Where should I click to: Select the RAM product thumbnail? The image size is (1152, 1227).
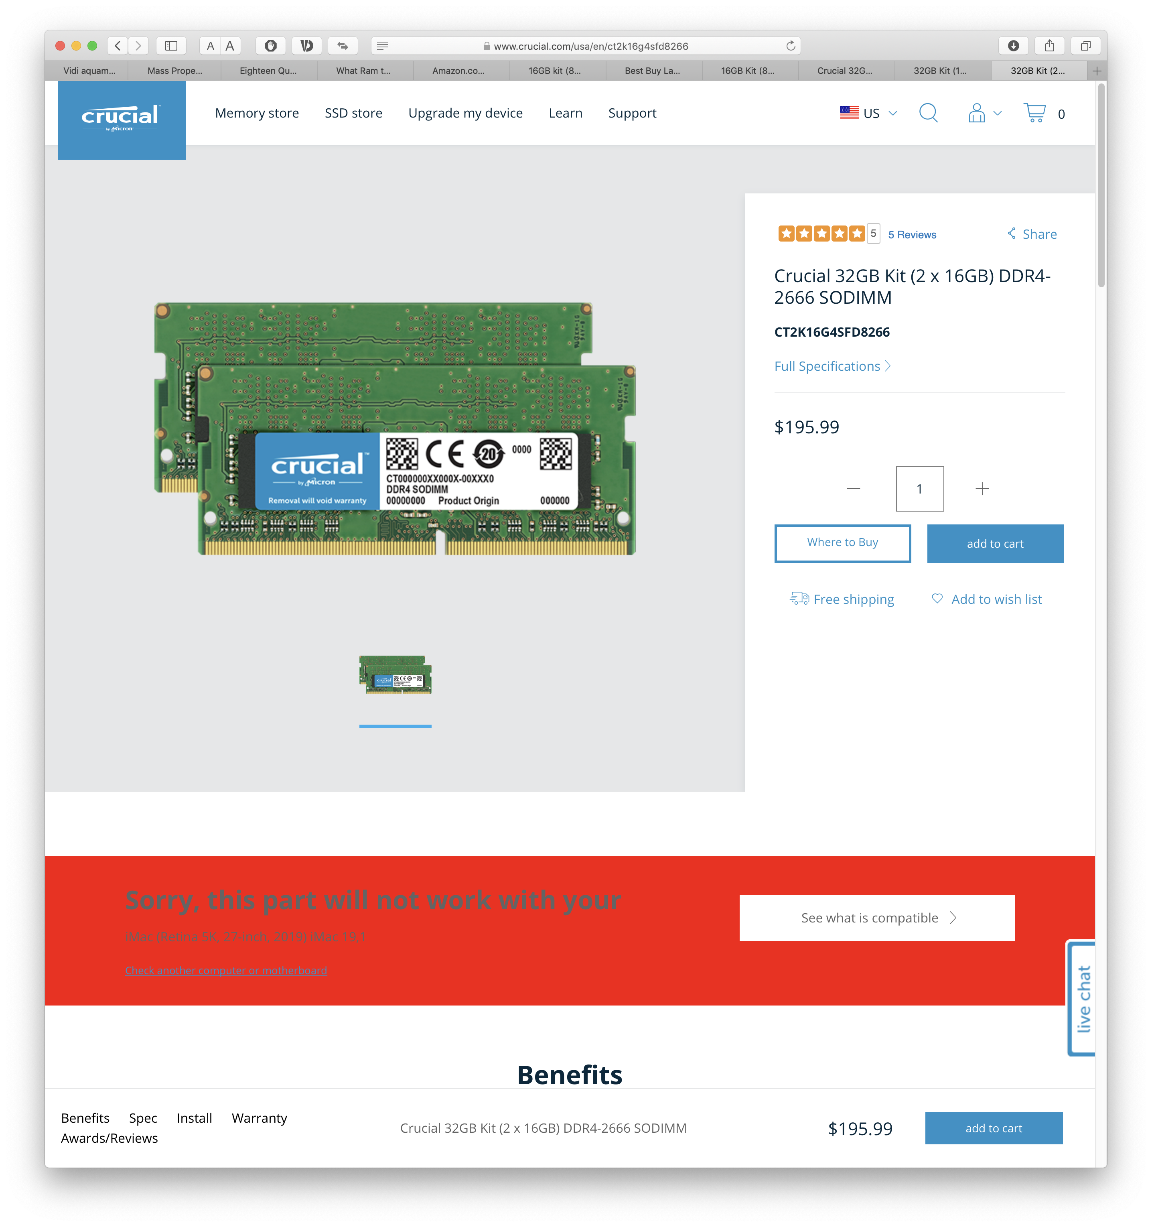coord(395,674)
